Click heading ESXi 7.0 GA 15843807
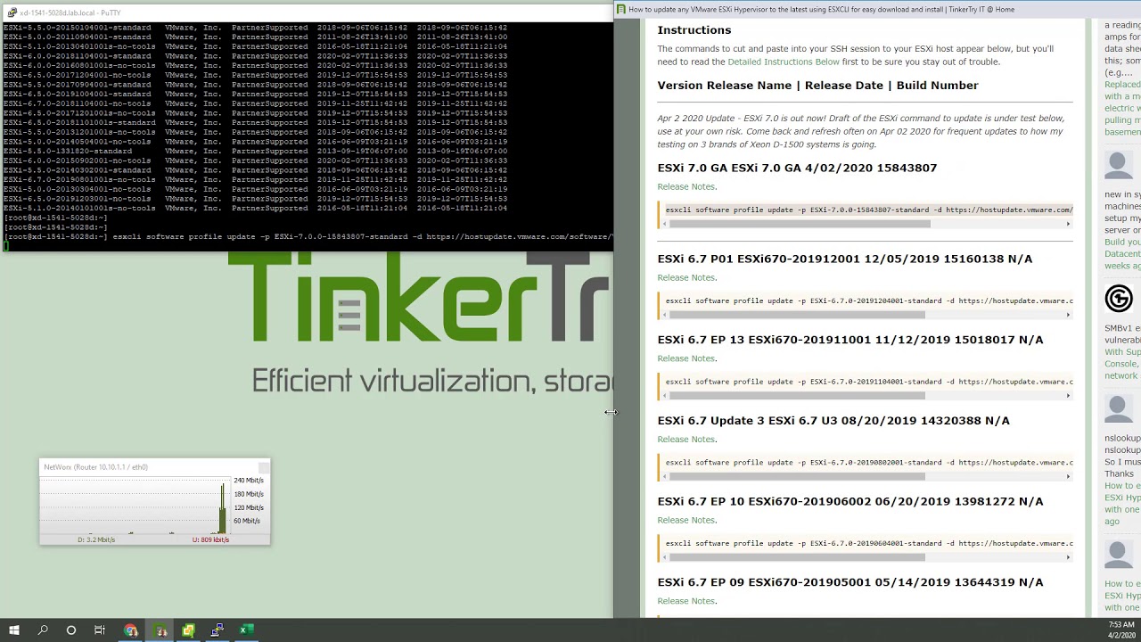 coord(797,168)
